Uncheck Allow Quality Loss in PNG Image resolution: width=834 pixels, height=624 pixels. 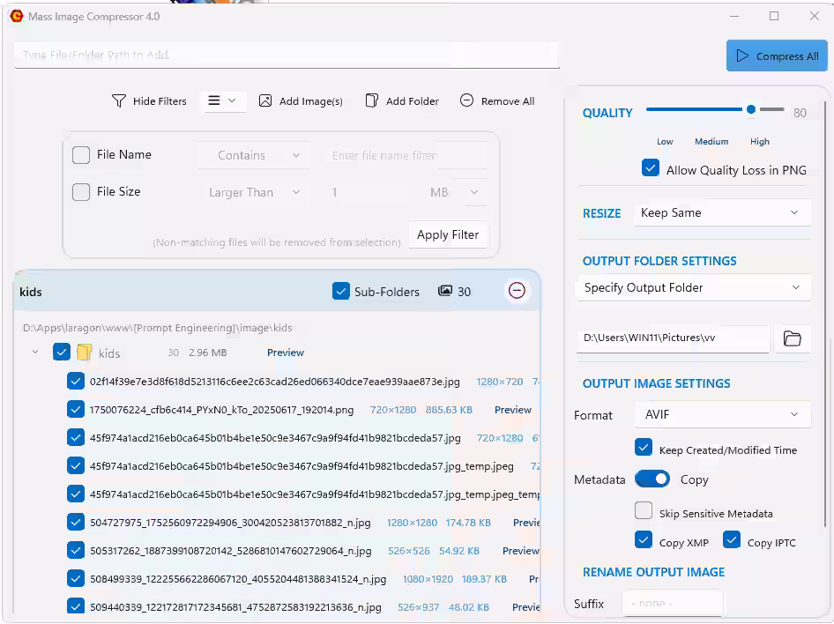(651, 168)
